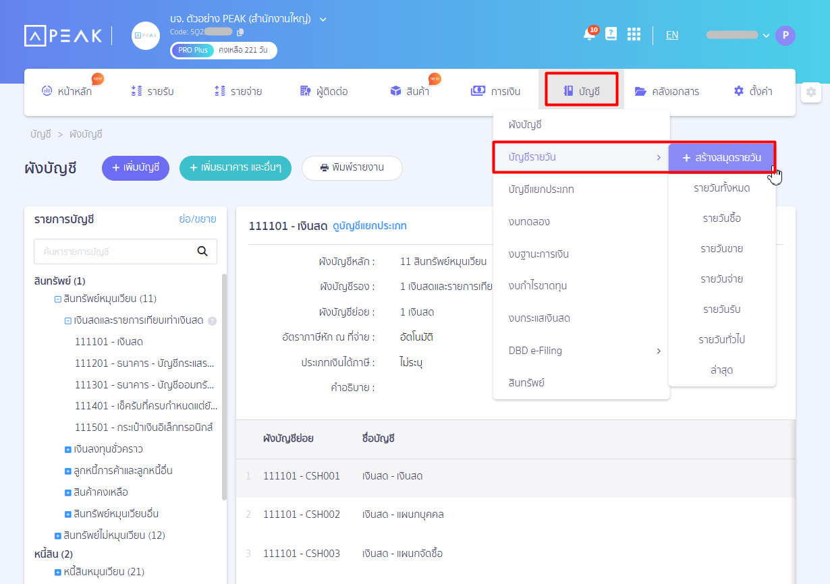Image resolution: width=830 pixels, height=584 pixels.
Task: Select บัญชีรายวัน menu item
Action: (x=582, y=157)
